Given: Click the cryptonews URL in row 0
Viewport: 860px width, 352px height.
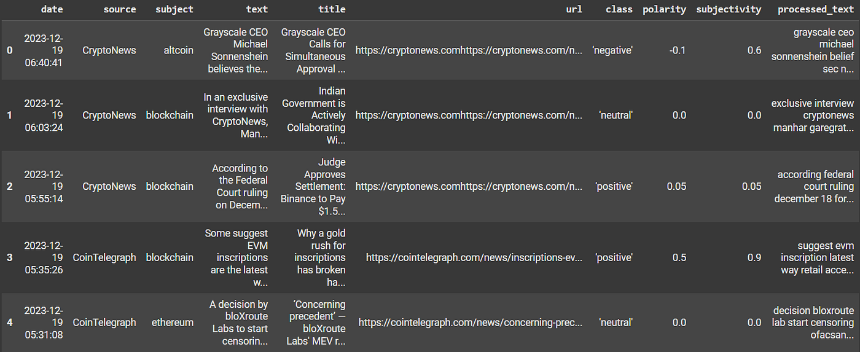Looking at the screenshot, I should pos(469,50).
